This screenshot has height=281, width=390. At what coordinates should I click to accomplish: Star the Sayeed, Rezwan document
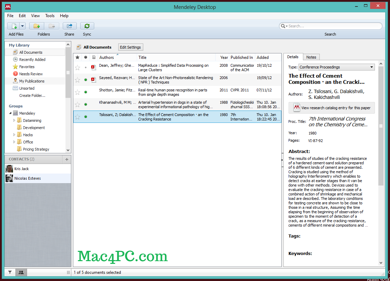(77, 80)
